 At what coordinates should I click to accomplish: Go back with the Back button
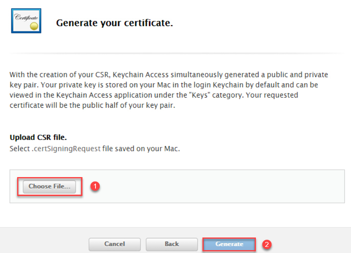tap(172, 244)
